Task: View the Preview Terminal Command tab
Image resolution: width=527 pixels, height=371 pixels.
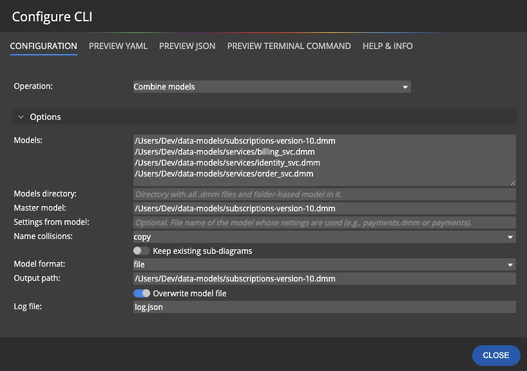Action: pyautogui.click(x=289, y=46)
